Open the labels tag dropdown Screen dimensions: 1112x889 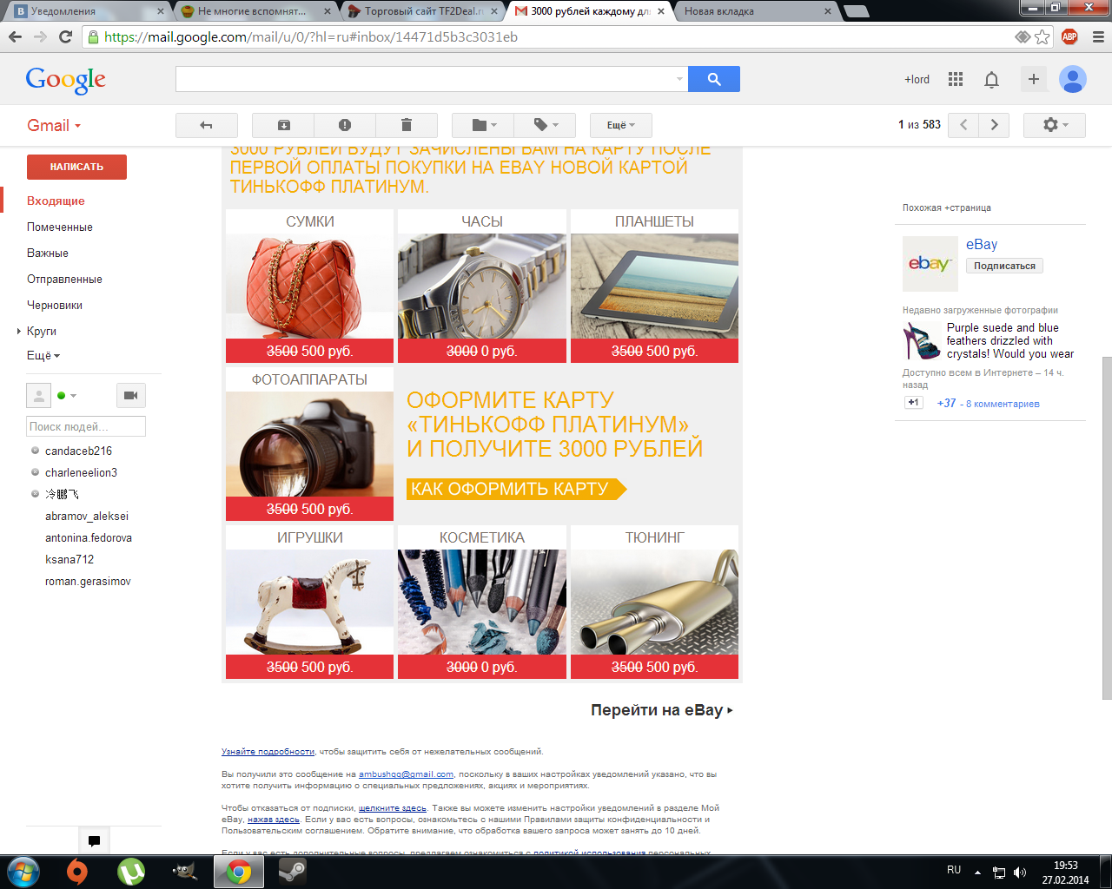tap(545, 125)
